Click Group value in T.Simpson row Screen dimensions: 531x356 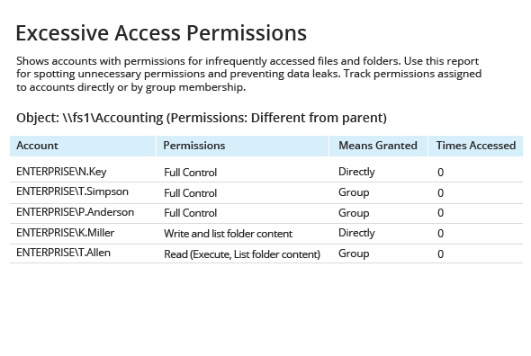coord(354,192)
